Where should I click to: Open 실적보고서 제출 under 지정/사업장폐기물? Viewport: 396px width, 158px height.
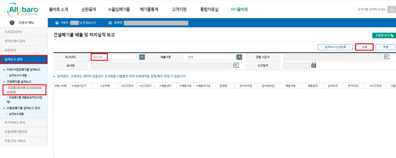click(18, 75)
